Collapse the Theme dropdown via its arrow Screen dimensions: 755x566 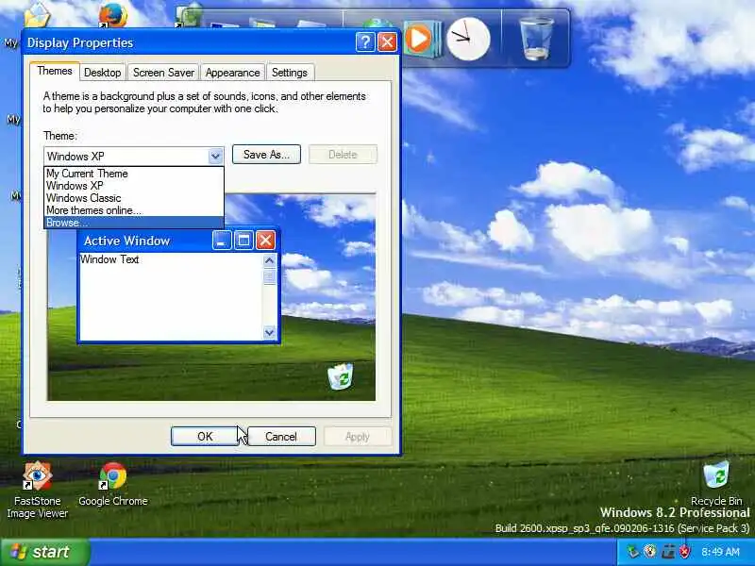(215, 156)
